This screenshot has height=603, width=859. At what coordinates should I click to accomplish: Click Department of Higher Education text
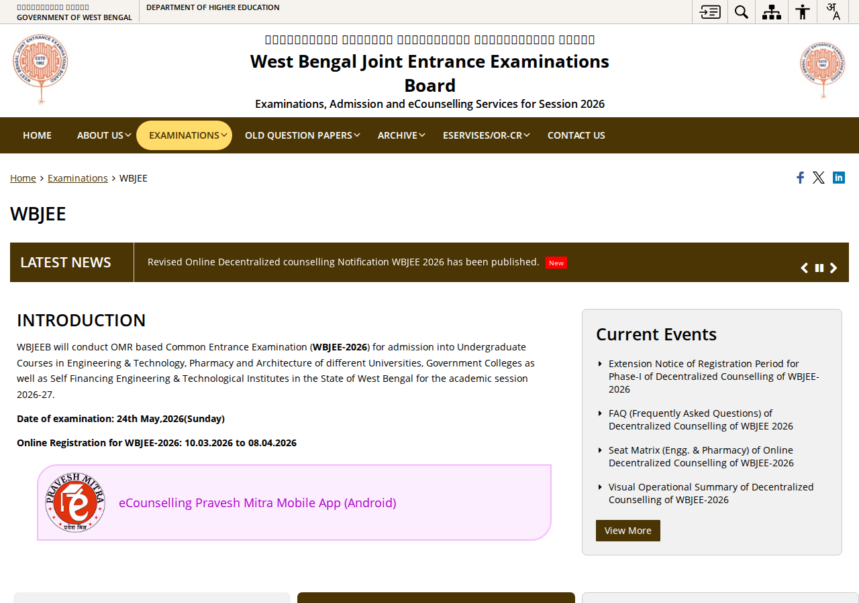click(213, 7)
